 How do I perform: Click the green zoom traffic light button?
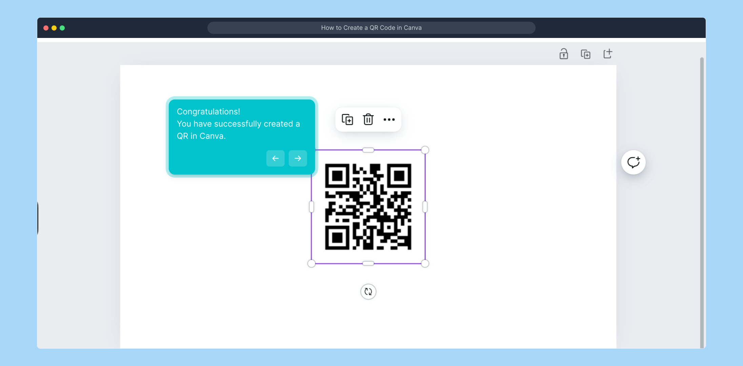[62, 28]
